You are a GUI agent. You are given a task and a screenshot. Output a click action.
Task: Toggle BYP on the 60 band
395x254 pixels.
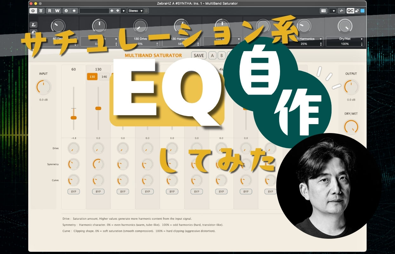pyautogui.click(x=74, y=191)
